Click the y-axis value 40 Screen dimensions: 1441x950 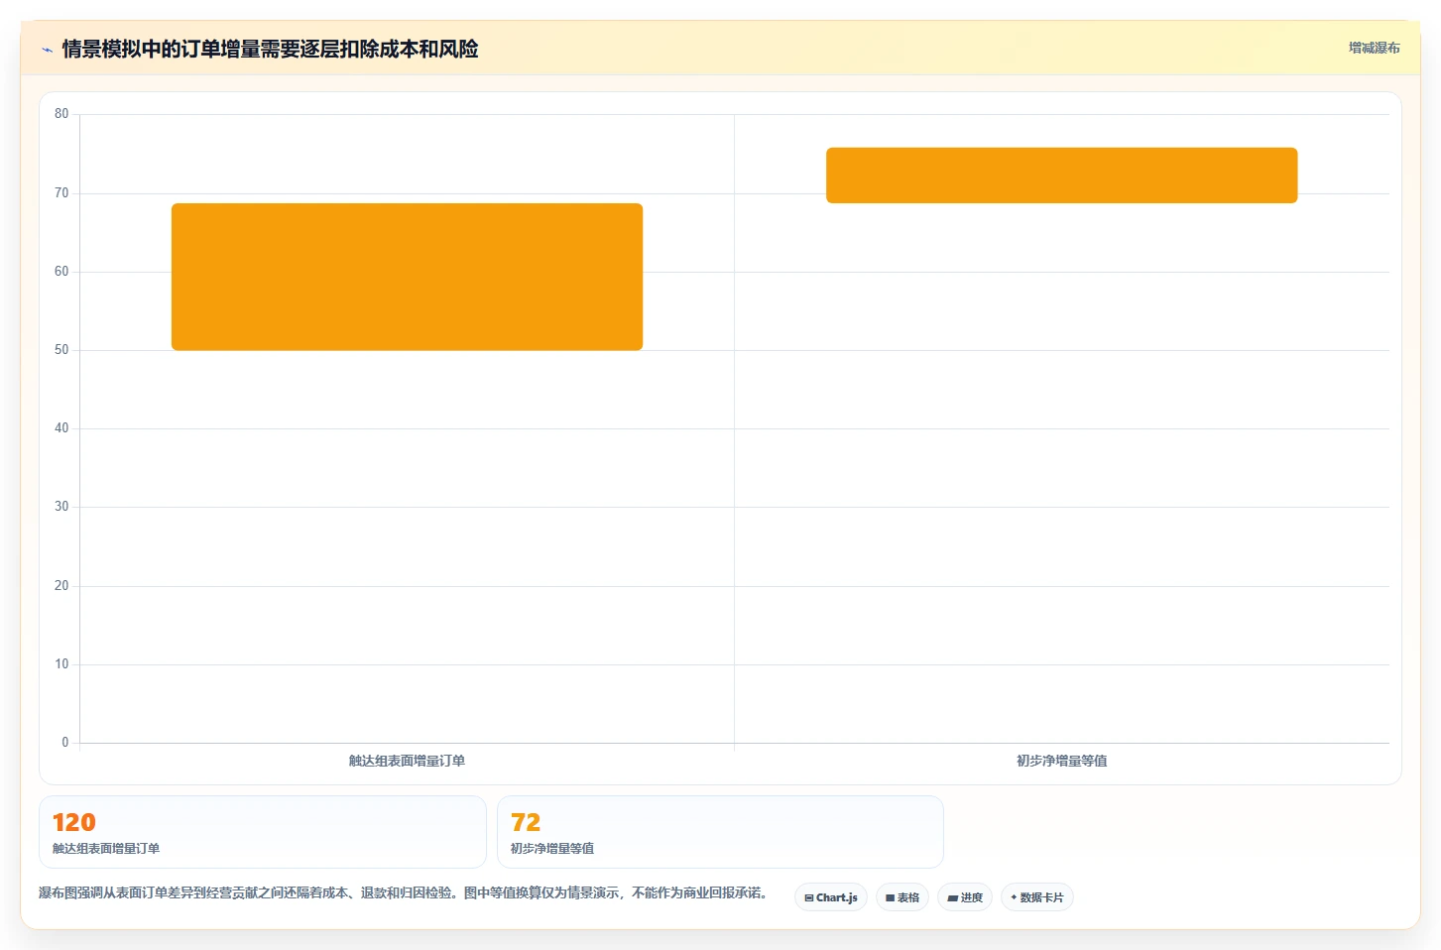[x=61, y=428]
